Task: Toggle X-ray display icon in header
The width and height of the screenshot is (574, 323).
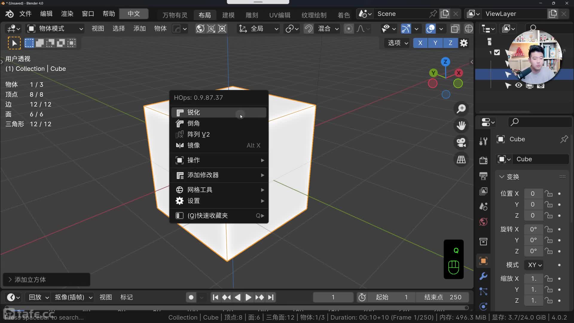Action: click(455, 29)
